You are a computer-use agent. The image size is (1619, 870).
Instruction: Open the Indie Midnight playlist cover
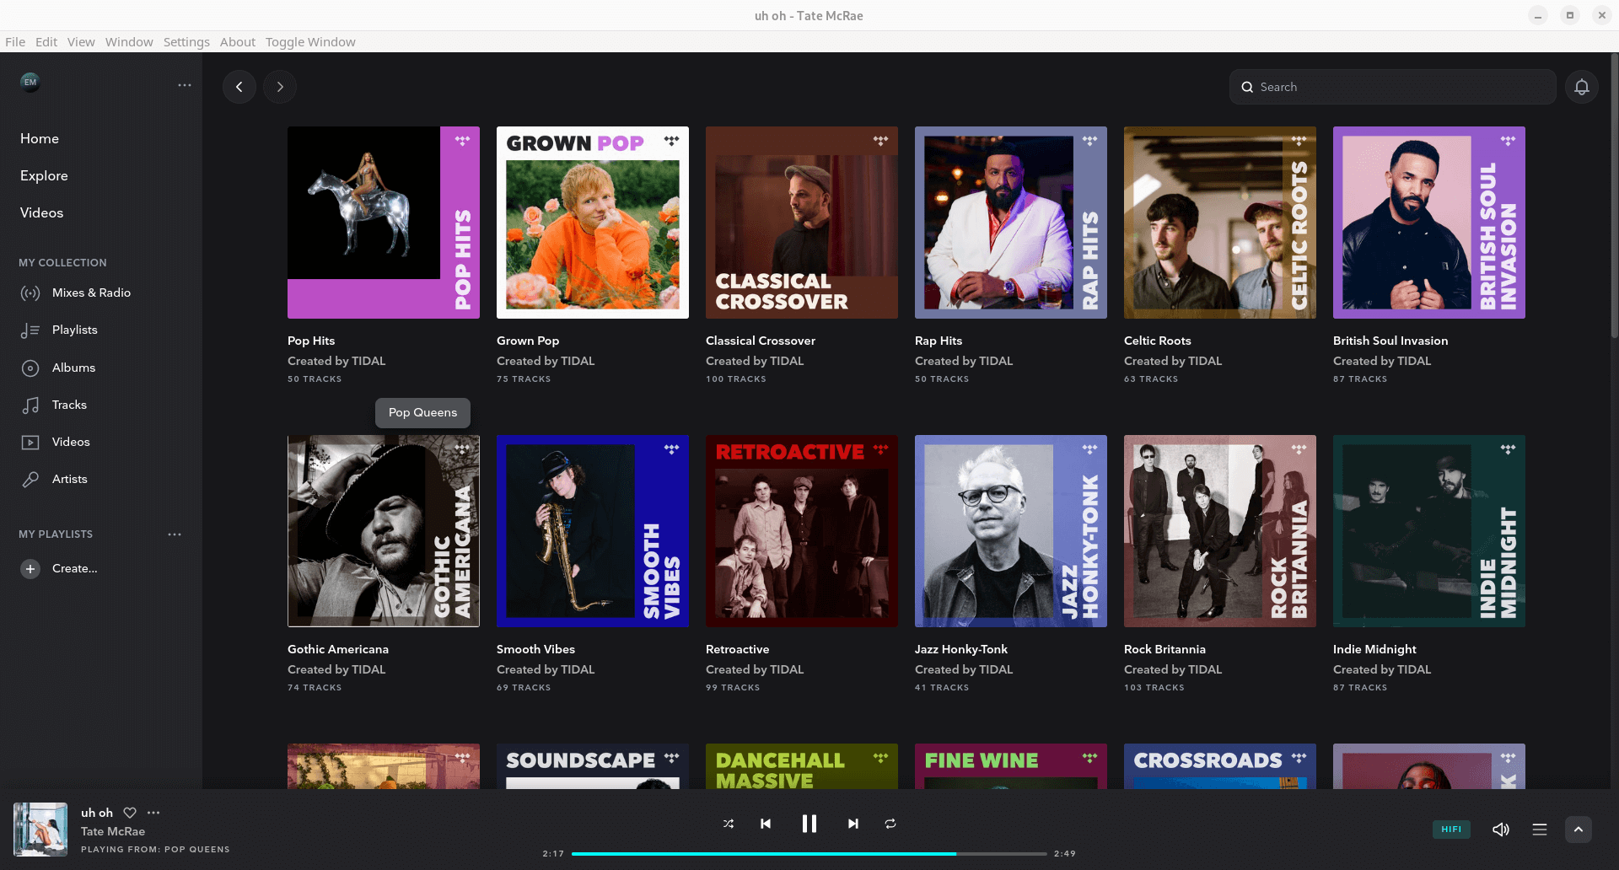tap(1429, 531)
